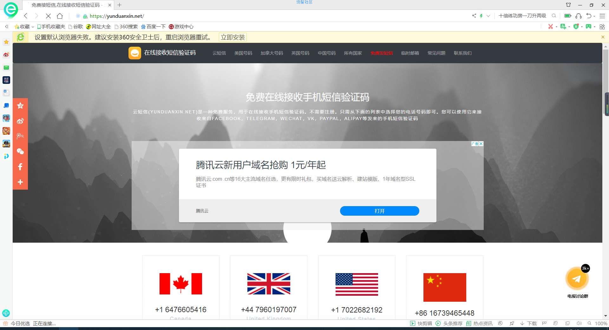This screenshot has width=609, height=330.
Task: Click the headphones icon
Action: coord(579,16)
